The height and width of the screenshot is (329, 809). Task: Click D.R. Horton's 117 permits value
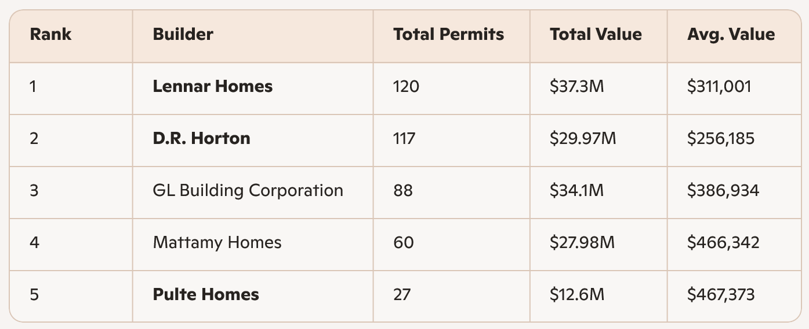coord(404,139)
